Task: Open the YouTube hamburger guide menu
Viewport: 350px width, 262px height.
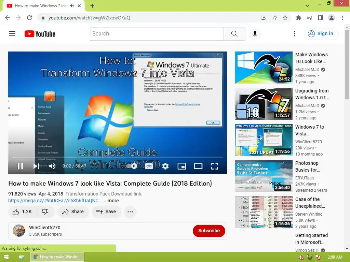Action: click(12, 34)
